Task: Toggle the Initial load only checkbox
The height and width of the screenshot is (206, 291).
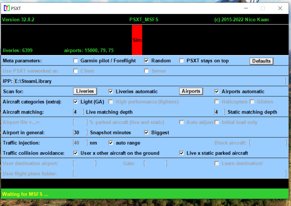Action: tap(217, 122)
